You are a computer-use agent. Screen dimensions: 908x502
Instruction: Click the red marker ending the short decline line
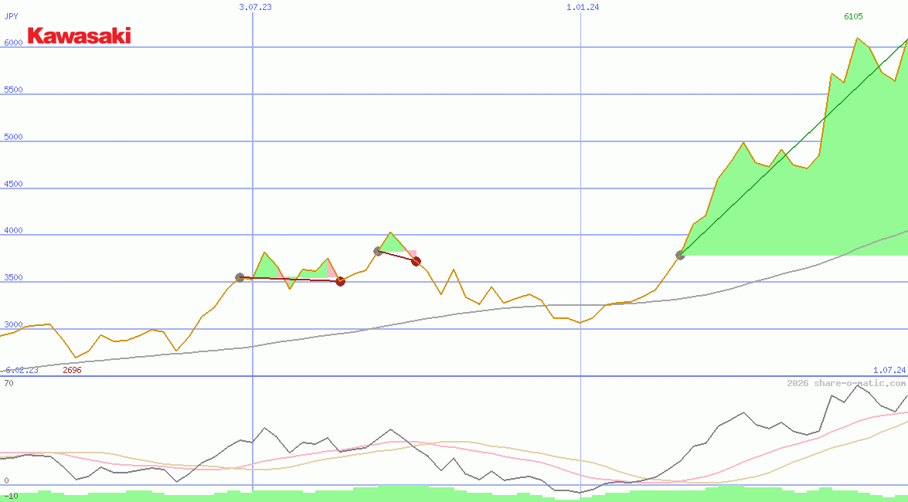pos(416,262)
